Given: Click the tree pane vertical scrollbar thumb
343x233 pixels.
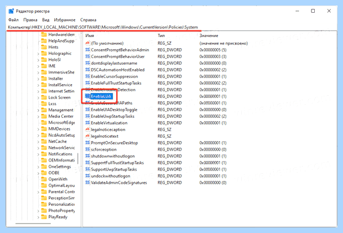Looking at the screenshot, I should point(77,158).
